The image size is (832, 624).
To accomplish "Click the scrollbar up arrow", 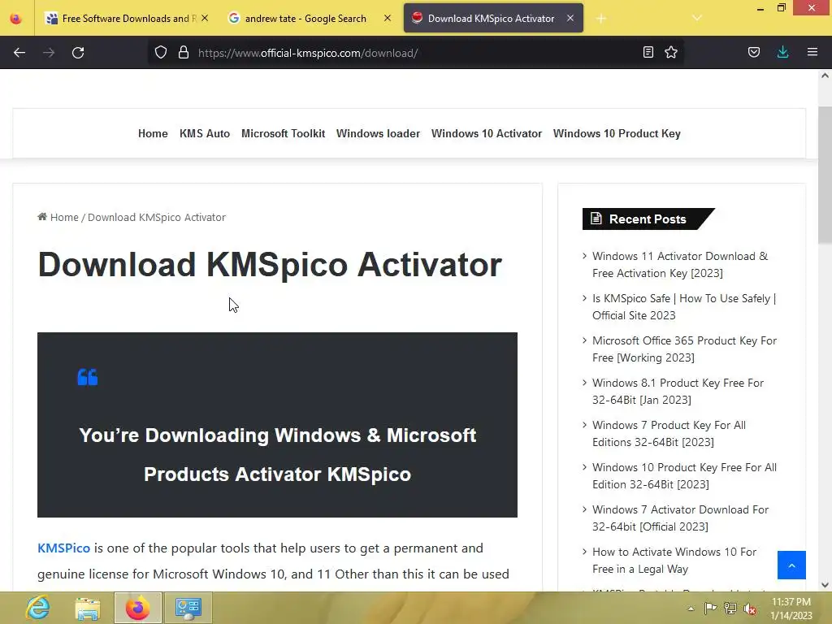I will click(825, 76).
